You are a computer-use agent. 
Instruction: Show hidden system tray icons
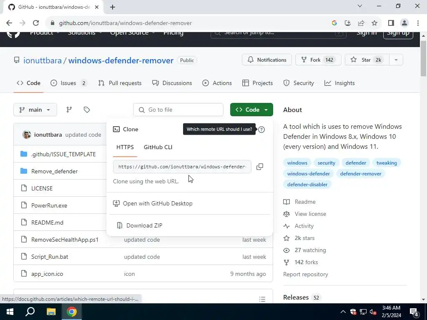pos(343,312)
